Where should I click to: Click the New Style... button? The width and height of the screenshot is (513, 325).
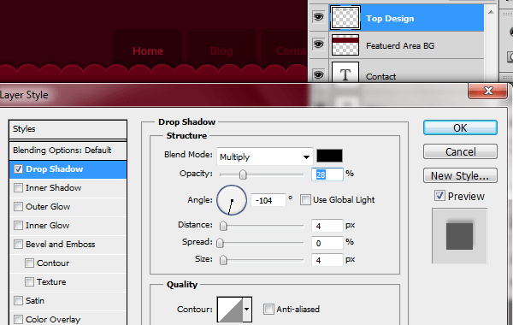(x=460, y=175)
